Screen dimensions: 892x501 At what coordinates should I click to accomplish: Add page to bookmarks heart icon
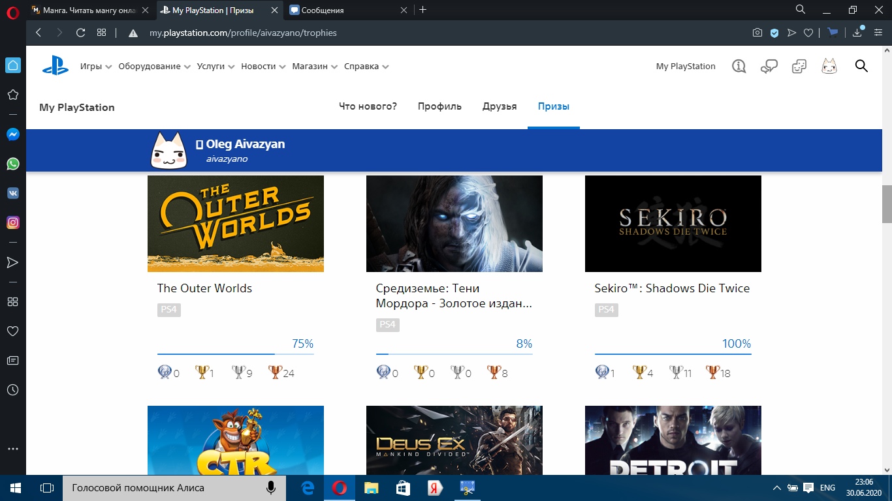(808, 33)
